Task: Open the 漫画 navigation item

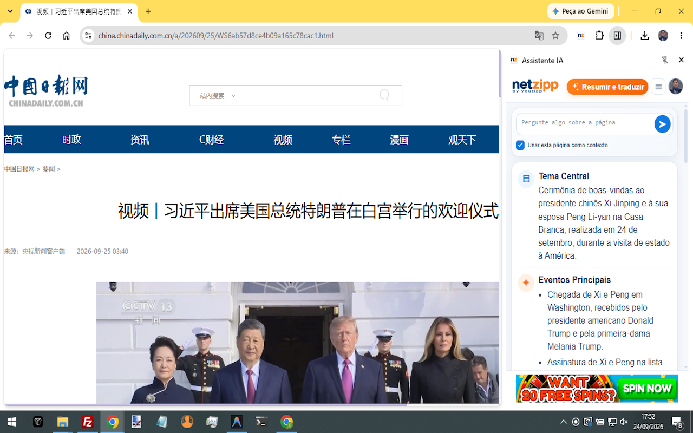Action: tap(399, 140)
